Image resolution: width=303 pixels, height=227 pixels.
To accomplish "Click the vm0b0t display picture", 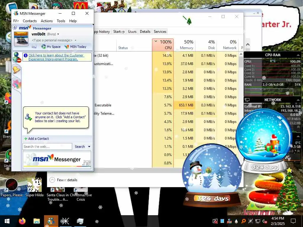I will [21, 39].
